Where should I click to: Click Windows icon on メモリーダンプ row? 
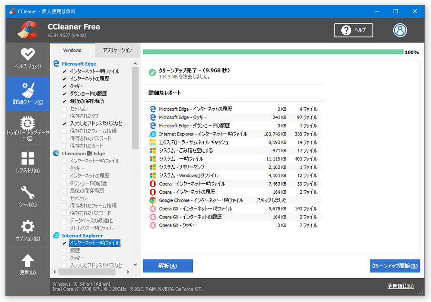[153, 167]
